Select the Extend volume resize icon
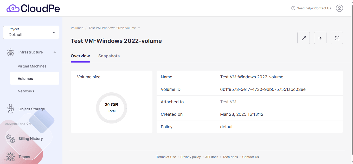Screen dimensions: 353x164 [x=304, y=38]
